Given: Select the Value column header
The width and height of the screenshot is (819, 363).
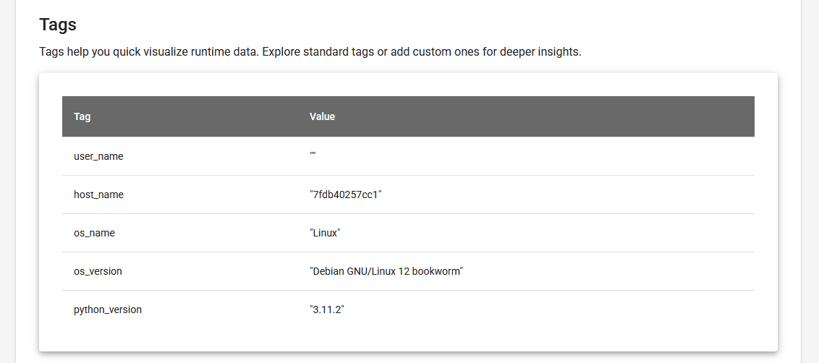Looking at the screenshot, I should 322,116.
